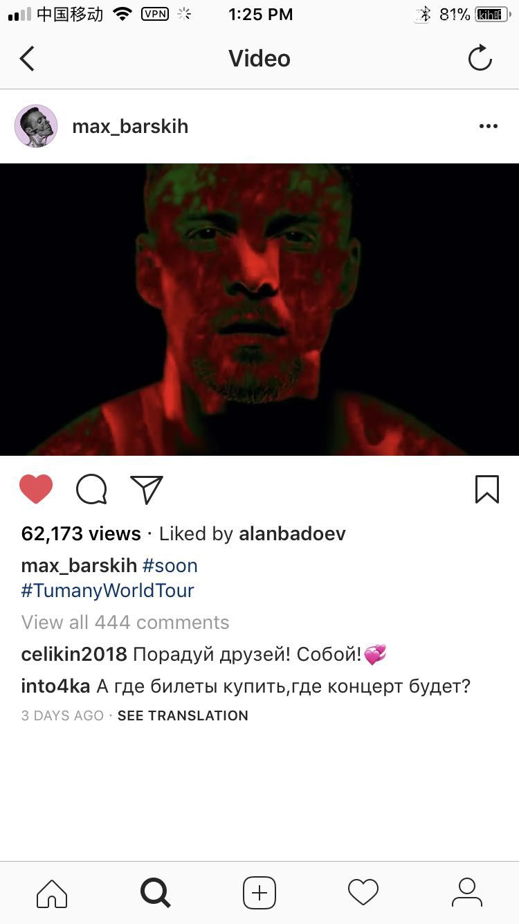Open the Activity heart tab
Viewport: 519px width, 924px height.
click(363, 893)
